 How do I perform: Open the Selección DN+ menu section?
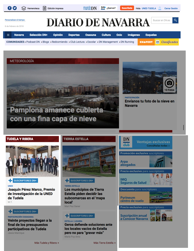tap(38, 35)
